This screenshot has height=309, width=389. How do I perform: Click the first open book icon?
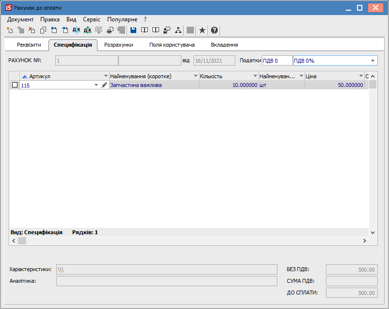coord(145,30)
